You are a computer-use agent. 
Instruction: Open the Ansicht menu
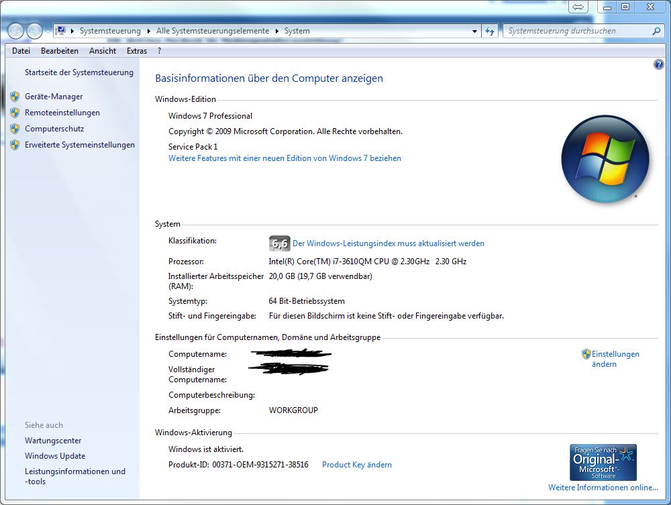(103, 51)
